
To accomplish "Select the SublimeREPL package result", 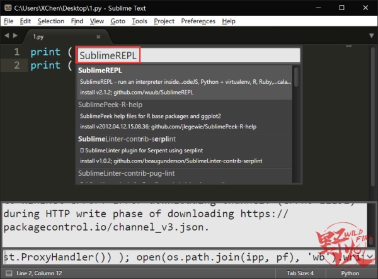I will pos(185,82).
